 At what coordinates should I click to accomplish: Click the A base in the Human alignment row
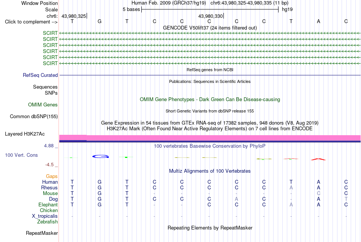click(318, 182)
